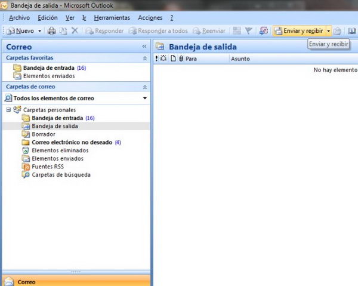The image size is (358, 286).
Task: Sort by attachment paperclip column
Action: click(x=181, y=59)
